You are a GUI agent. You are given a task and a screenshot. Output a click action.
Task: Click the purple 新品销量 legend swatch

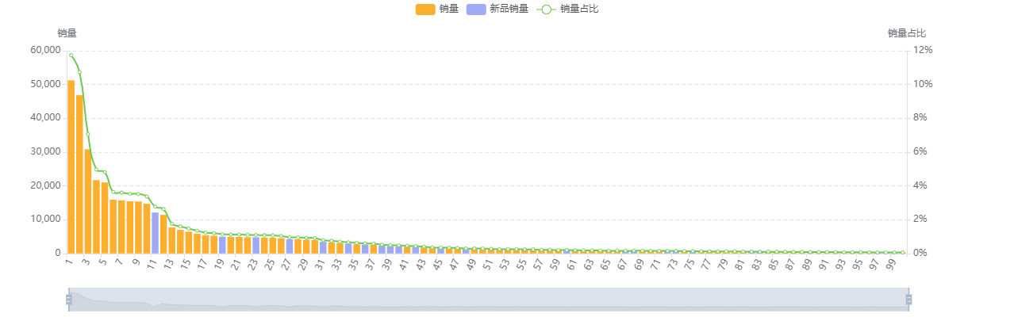[x=477, y=9]
